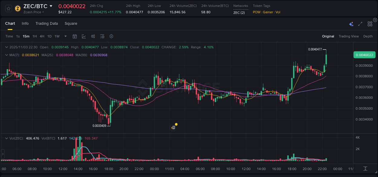Open the widgets grid icon
This screenshot has height=177, width=378.
[x=370, y=24]
